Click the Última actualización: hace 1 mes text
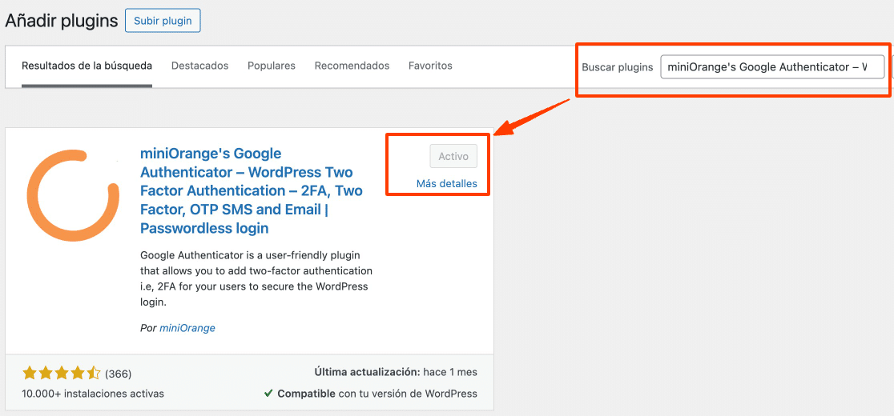Viewport: 894px width, 416px height. click(396, 372)
